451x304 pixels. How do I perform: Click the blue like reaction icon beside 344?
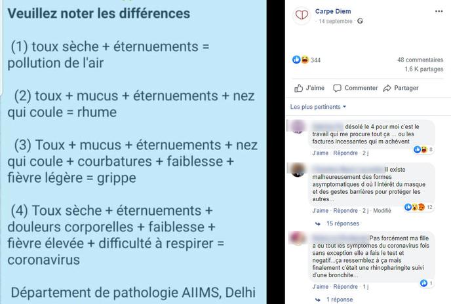click(296, 60)
